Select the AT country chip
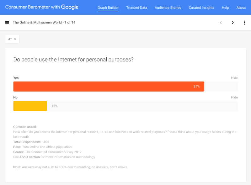This screenshot has width=251, height=185. click(x=10, y=39)
